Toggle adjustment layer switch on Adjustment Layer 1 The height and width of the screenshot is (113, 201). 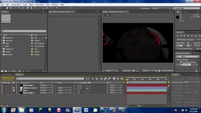tap(87, 88)
